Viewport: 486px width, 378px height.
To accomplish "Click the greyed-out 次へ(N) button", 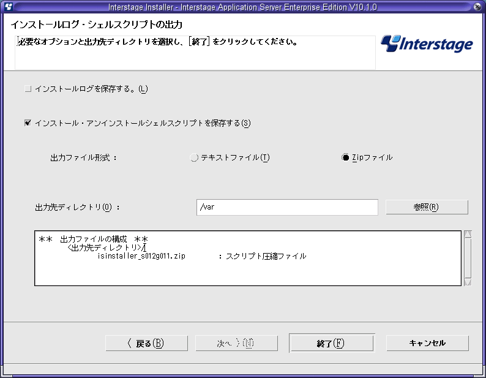I will 236,343.
